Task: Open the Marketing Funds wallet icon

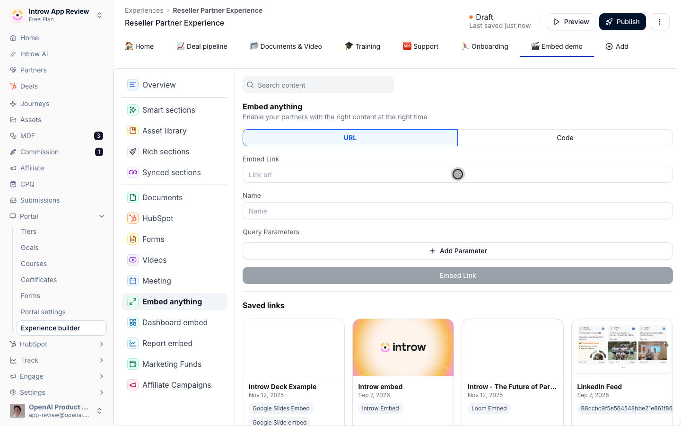Action: click(133, 364)
